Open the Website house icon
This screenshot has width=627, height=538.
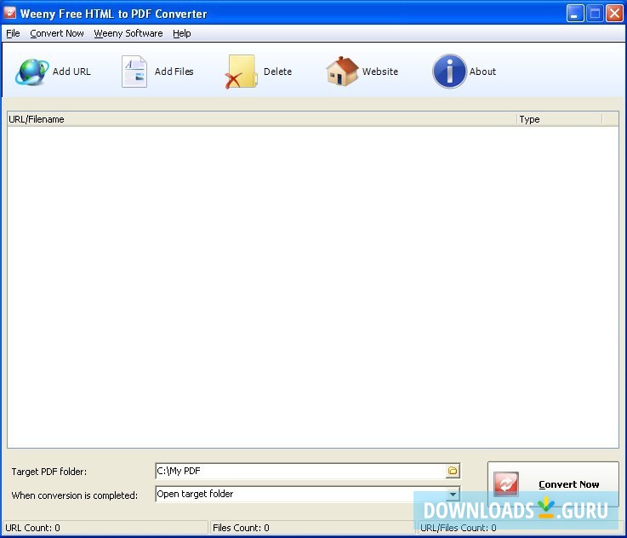[x=342, y=72]
